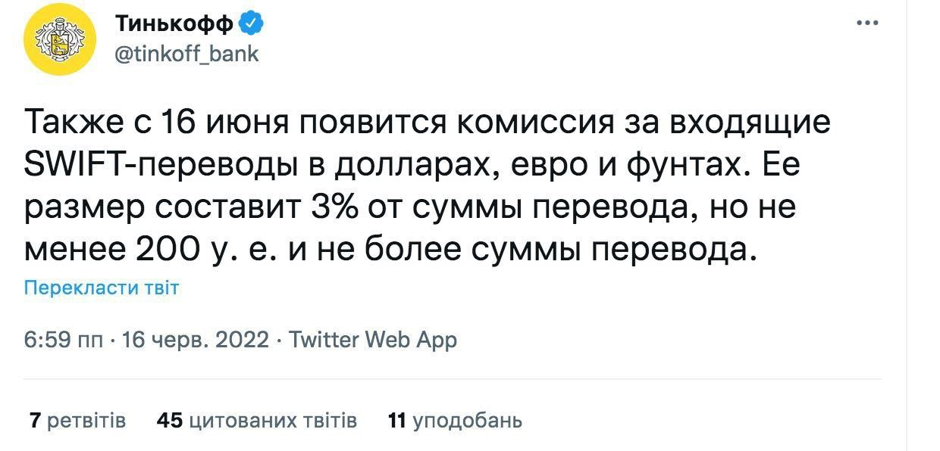Open the Tinkoff yellow profile avatar
This screenshot has width=940, height=451.
click(60, 40)
